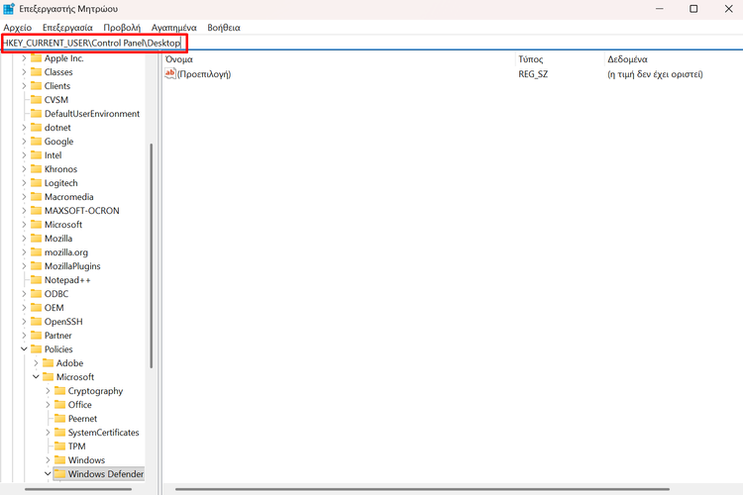
Task: Select the Mozilla folder icon in tree
Action: point(35,239)
